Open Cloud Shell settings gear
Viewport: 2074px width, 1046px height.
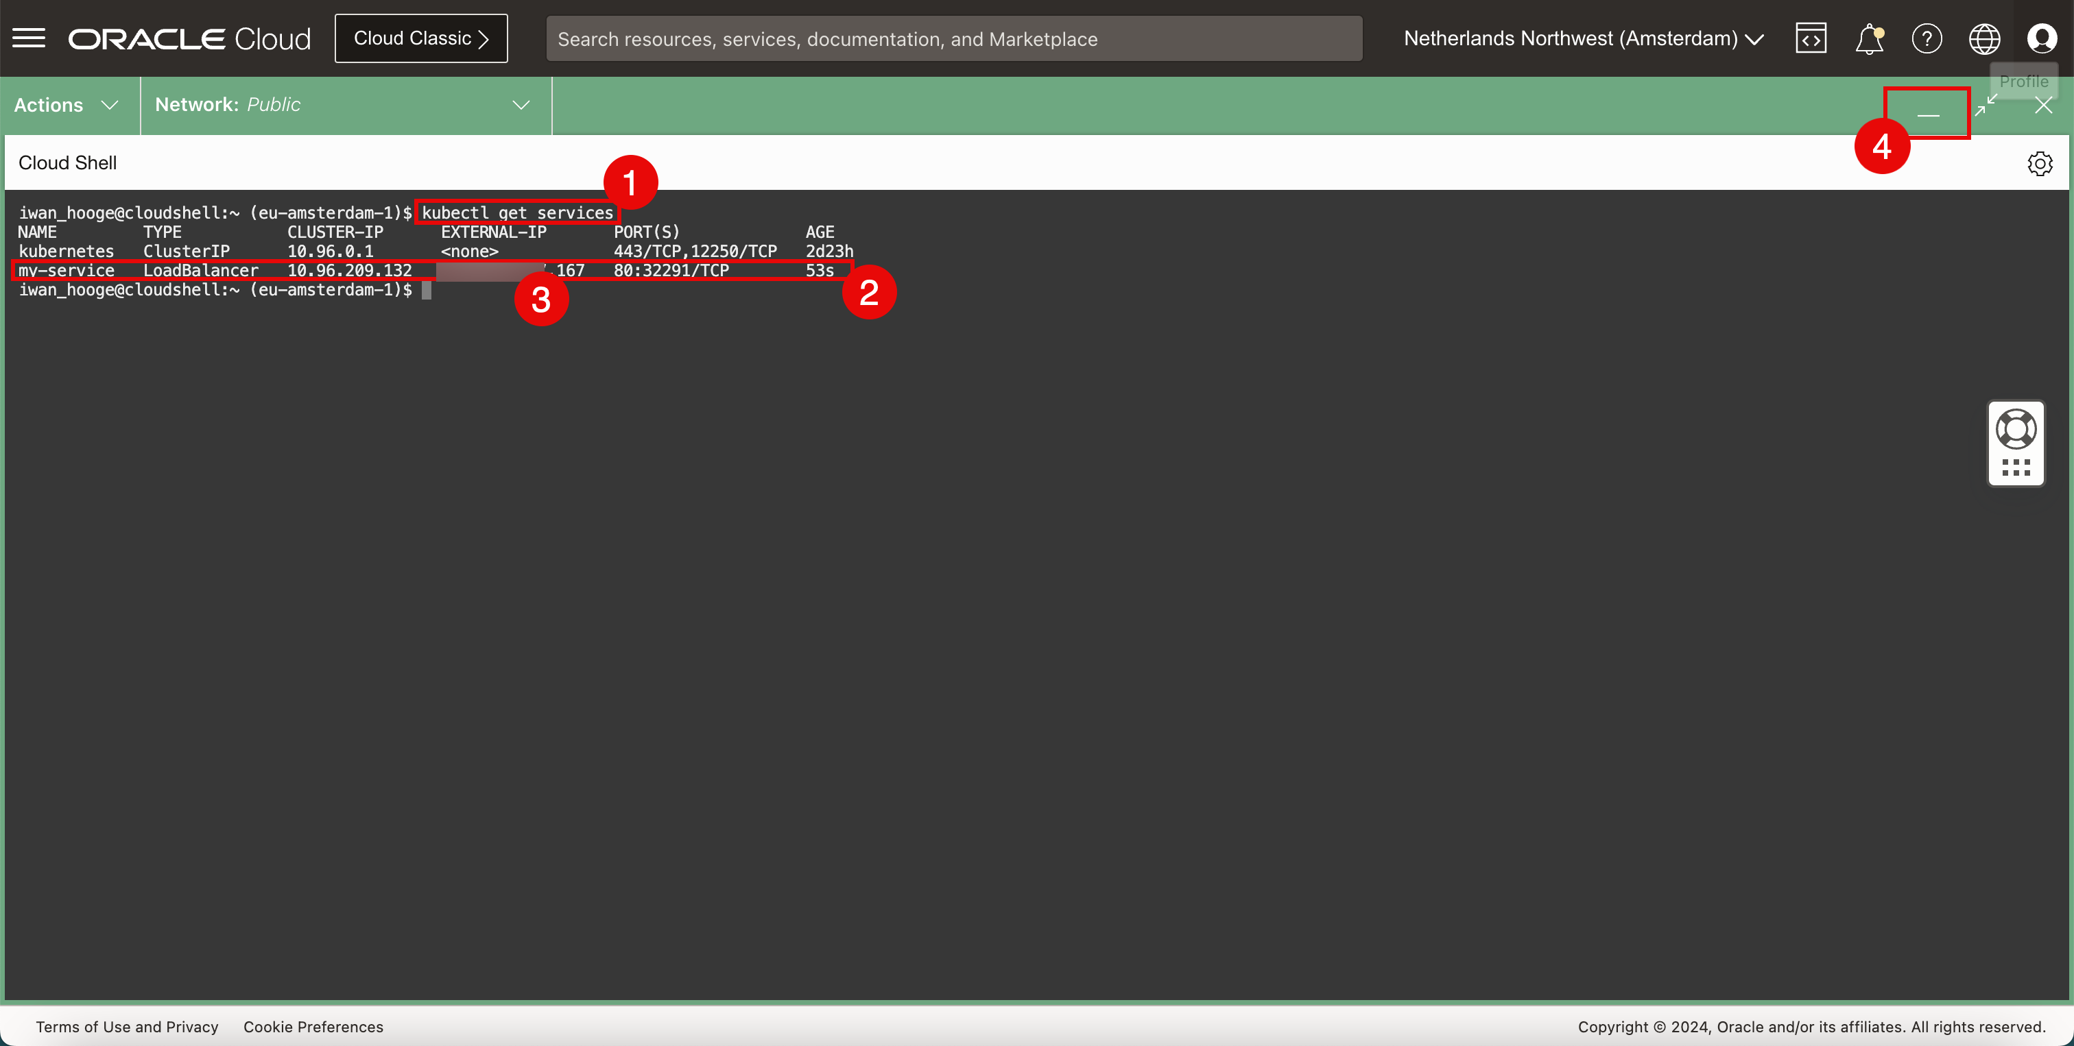click(x=2040, y=163)
